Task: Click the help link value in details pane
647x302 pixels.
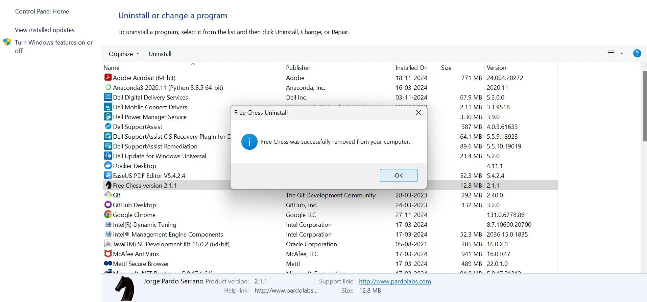Action: point(286,291)
